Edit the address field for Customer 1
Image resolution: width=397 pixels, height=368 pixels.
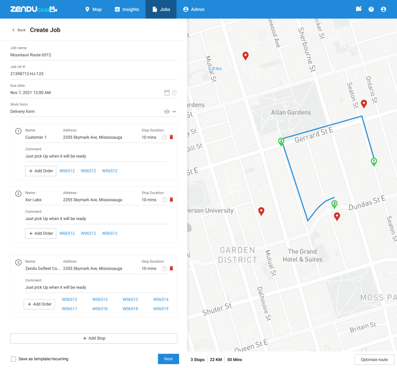tap(101, 138)
